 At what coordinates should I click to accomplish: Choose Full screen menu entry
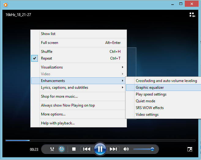click(79, 43)
